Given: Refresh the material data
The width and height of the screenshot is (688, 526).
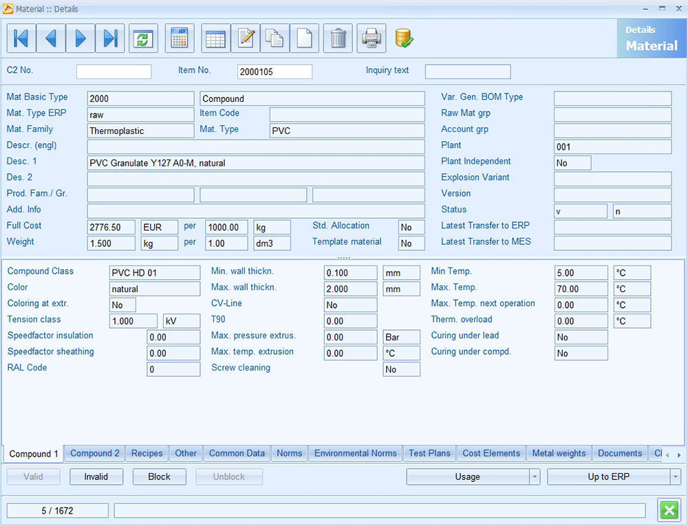Looking at the screenshot, I should pos(143,39).
